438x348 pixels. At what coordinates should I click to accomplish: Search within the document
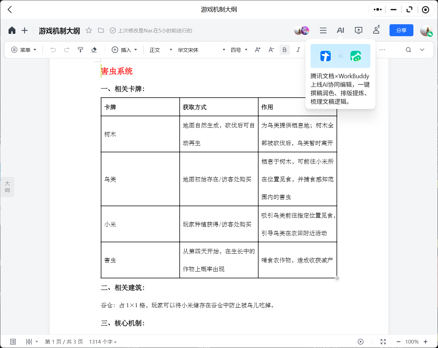408,50
